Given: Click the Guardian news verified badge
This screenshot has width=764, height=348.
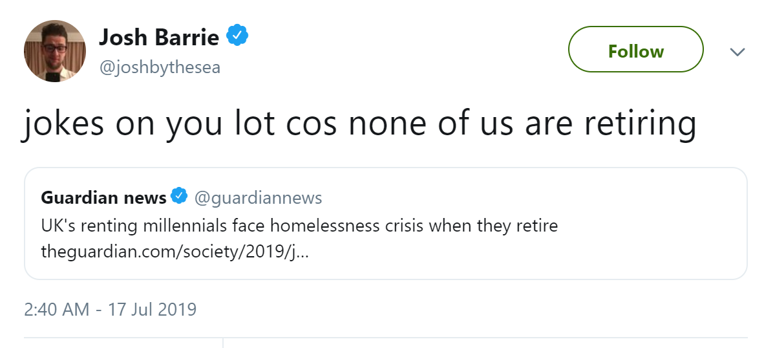Looking at the screenshot, I should pyautogui.click(x=179, y=197).
